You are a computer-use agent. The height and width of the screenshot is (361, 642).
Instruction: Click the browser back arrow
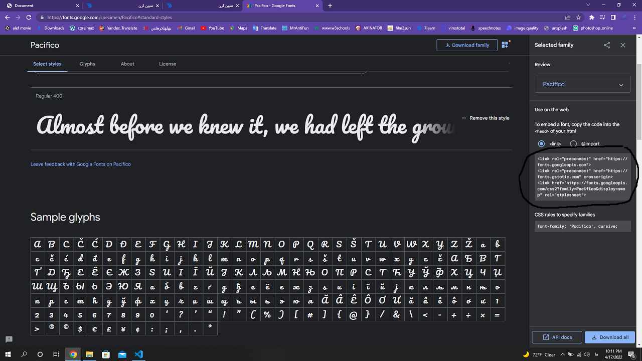7,17
